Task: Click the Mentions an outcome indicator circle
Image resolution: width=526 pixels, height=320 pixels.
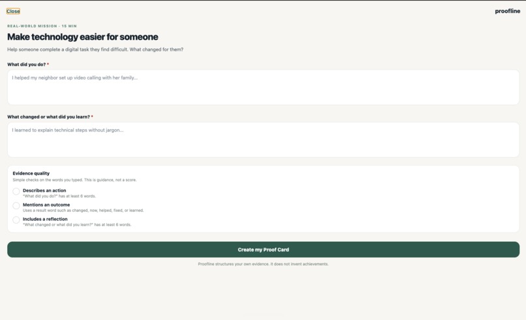Action: click(16, 206)
